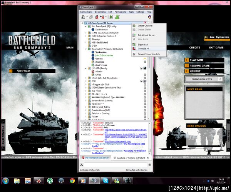Open the emoticon picker beside chat input

point(150,165)
